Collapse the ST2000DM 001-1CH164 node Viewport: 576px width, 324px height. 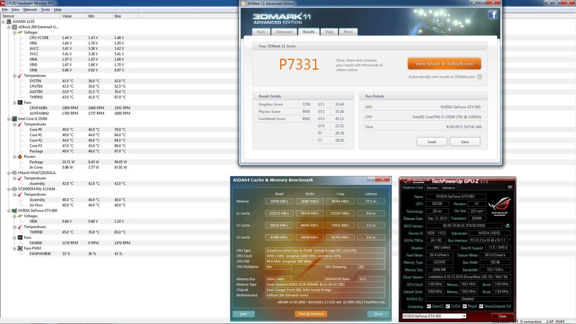9,189
